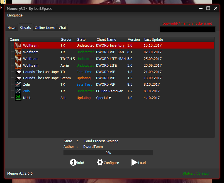Click 'Updating' state in Steam row
This screenshot has height=183, width=224.
point(84,78)
